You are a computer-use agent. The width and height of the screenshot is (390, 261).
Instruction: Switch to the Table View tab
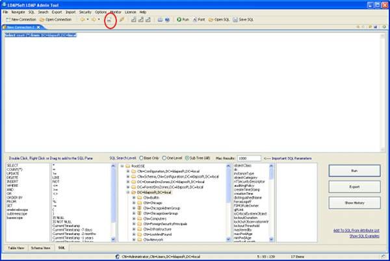tap(16, 248)
